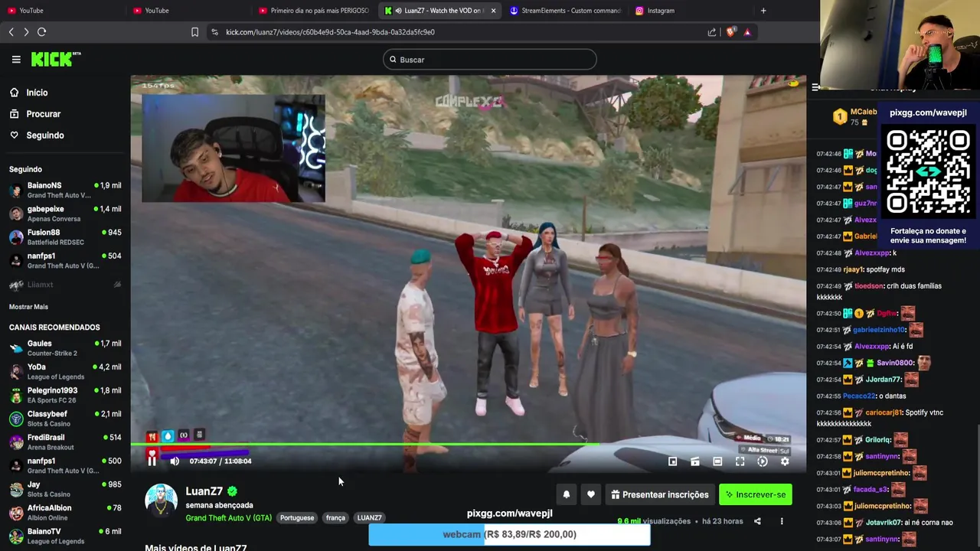Follow LuanZ7 with the heart button

(x=591, y=495)
